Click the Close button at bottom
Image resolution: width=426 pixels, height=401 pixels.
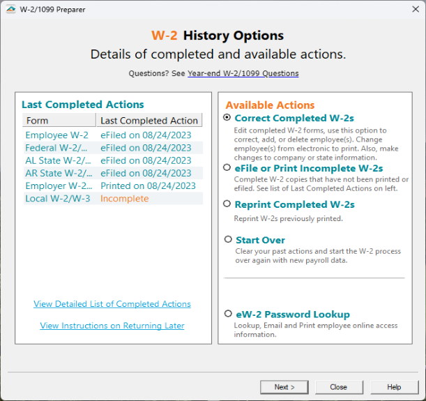339,387
